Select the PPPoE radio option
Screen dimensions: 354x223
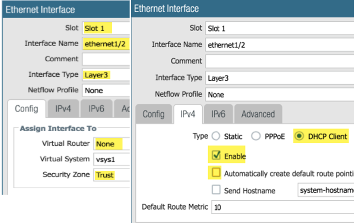click(256, 137)
